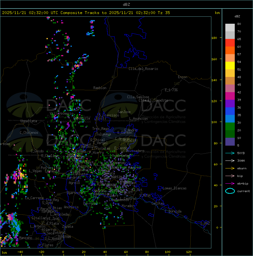Viewport: 253px width, 256px height.
Task: Click the 'Ugarteche' map label
Action: tap(75, 193)
